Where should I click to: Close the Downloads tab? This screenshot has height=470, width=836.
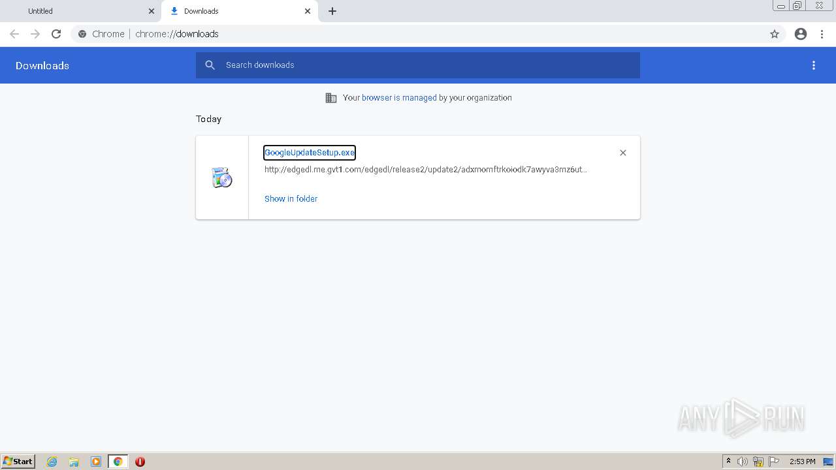(x=308, y=11)
